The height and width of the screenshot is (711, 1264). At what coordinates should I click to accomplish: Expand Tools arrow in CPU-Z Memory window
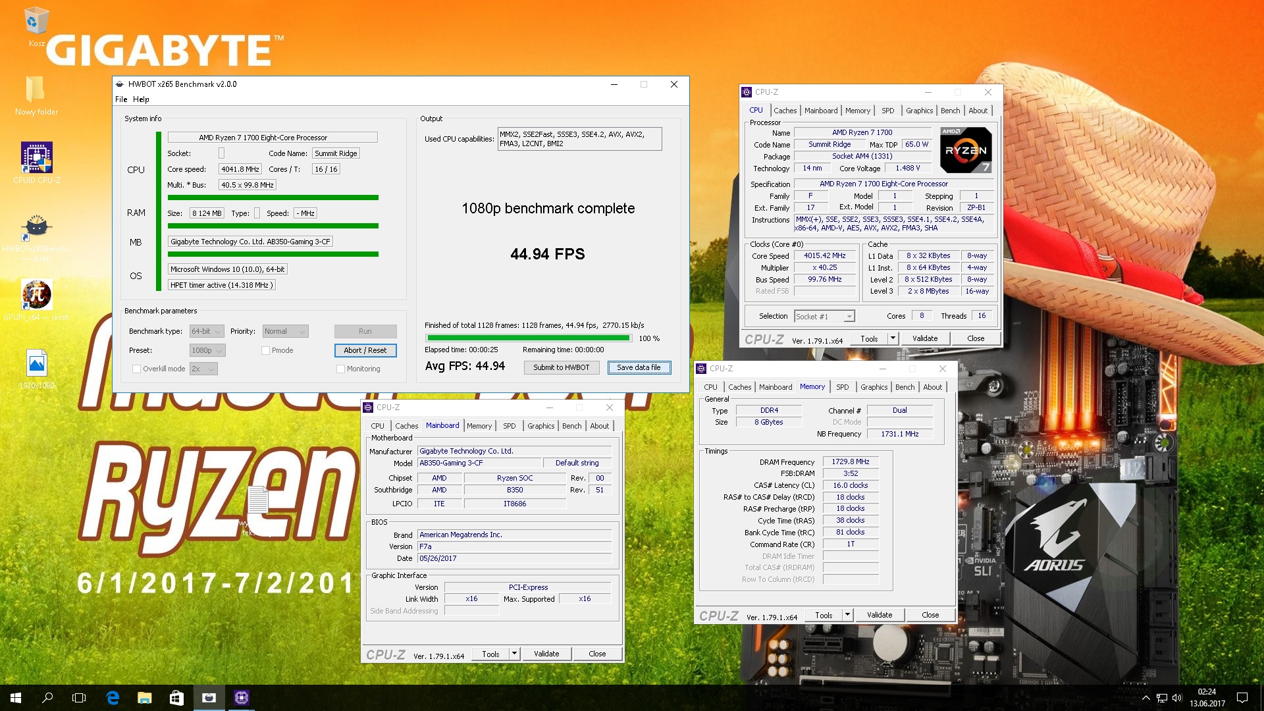coord(847,615)
